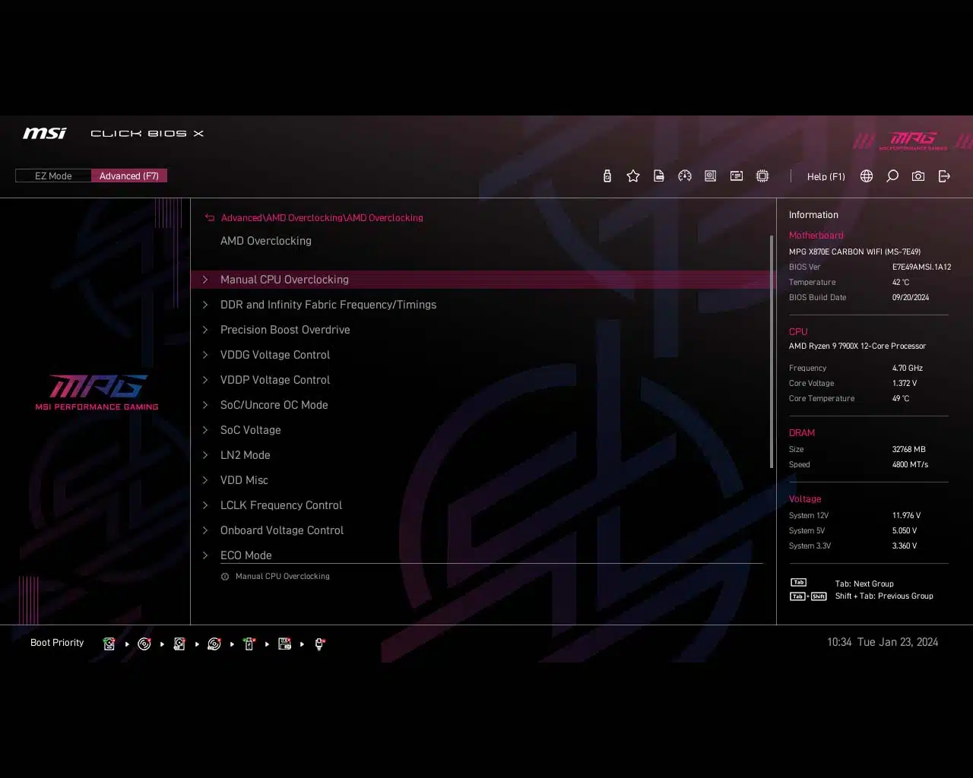Select the USB key boot priority icon
Screen dimensions: 973x778
[249, 644]
